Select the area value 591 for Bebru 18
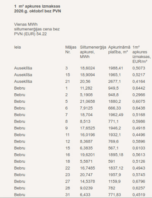Viewport: 152px width, 198px height. (x=112, y=161)
